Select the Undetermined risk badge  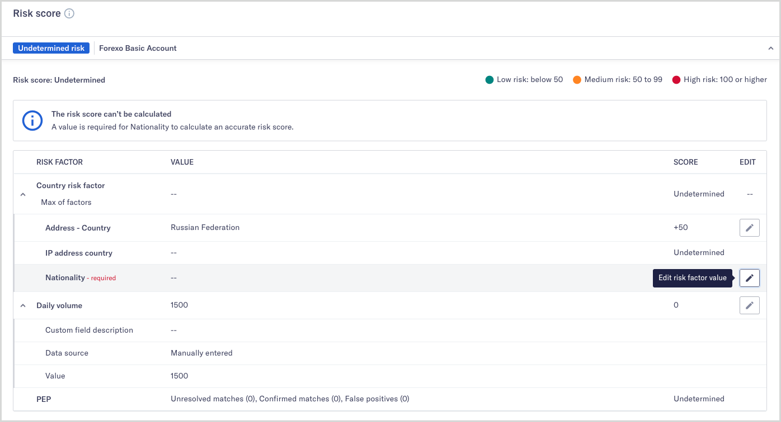click(51, 47)
